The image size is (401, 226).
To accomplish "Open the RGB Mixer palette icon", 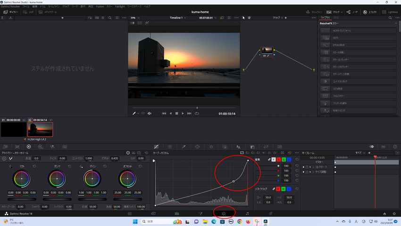I will (52, 147).
